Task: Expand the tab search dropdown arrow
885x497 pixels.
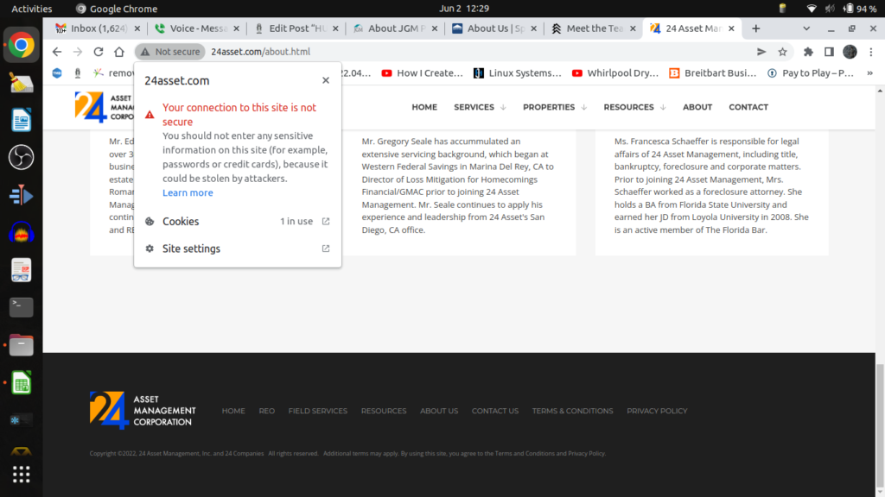Action: click(x=806, y=28)
